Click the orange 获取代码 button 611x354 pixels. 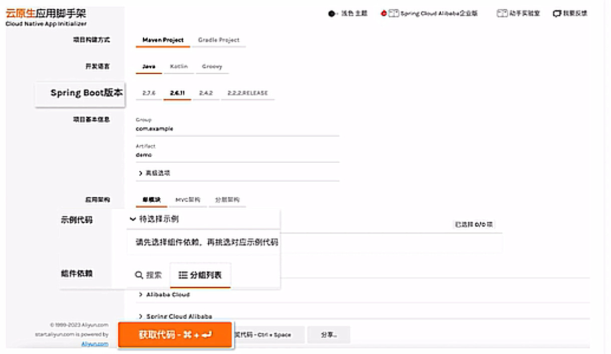(x=175, y=334)
